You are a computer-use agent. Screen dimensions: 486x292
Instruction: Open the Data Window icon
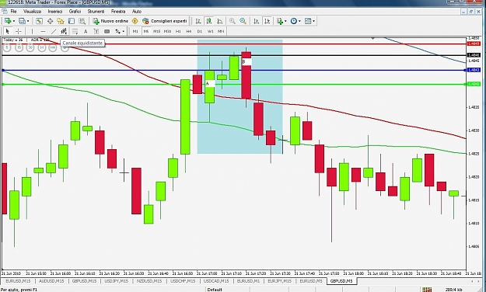click(x=50, y=21)
